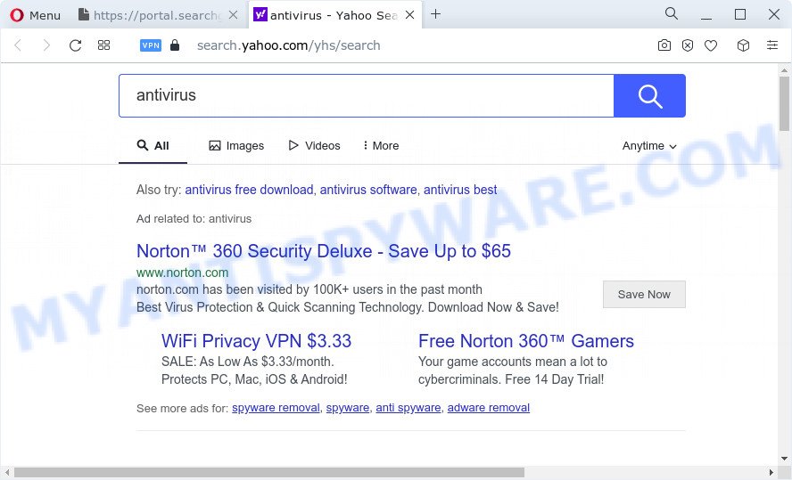The width and height of the screenshot is (792, 480).
Task: Select the All results tab
Action: click(x=153, y=146)
